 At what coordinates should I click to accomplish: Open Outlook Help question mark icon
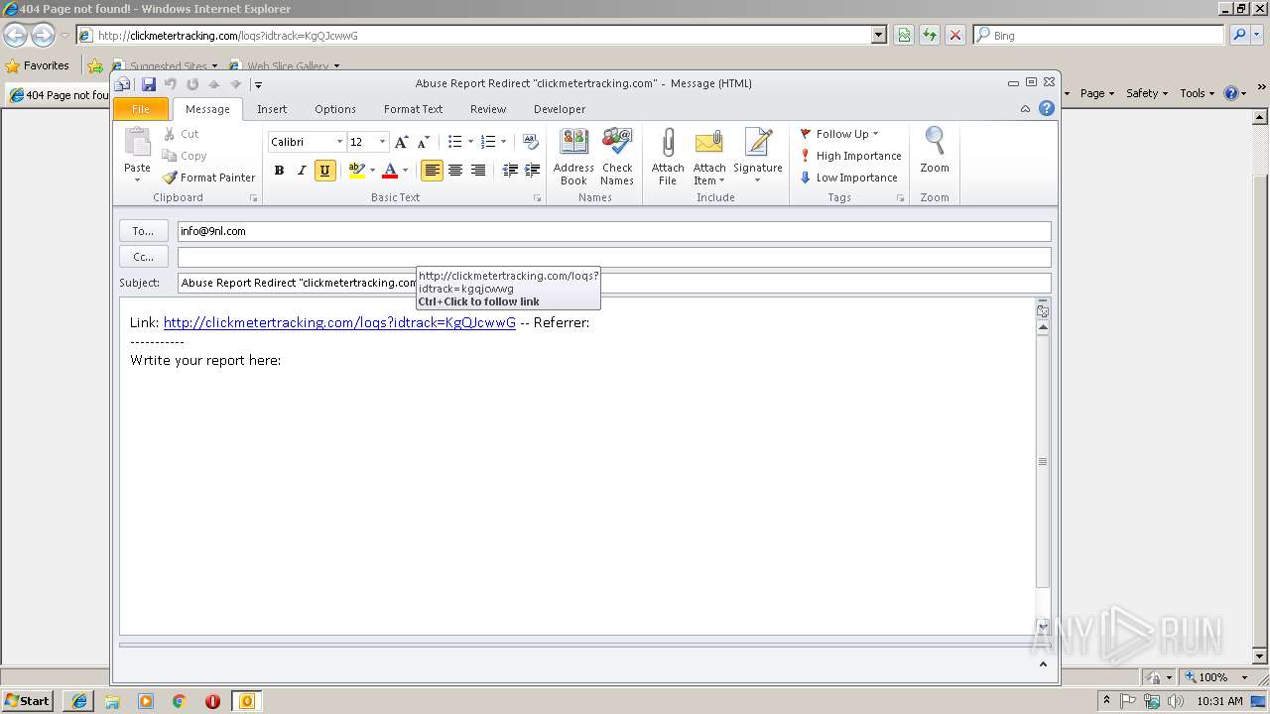(x=1047, y=109)
